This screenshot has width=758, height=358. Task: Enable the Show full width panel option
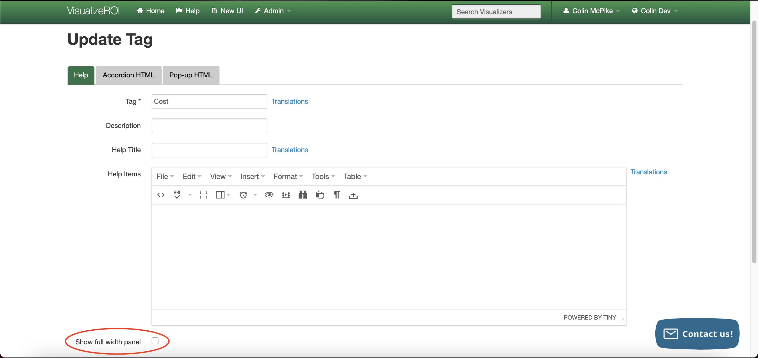(155, 341)
